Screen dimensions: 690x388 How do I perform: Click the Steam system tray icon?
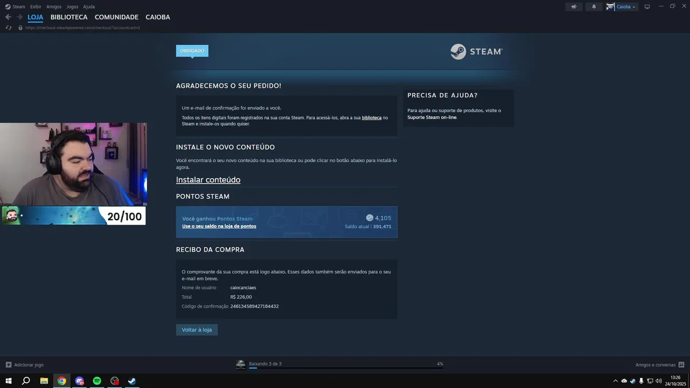(633, 380)
